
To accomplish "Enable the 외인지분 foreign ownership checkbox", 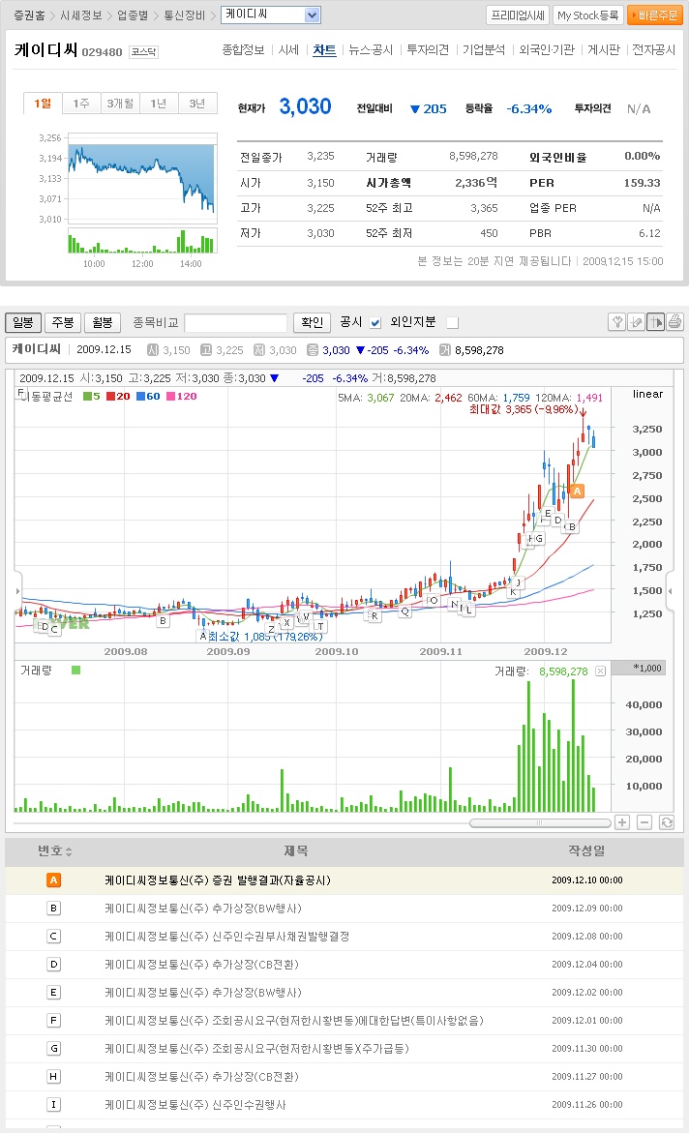I will click(453, 323).
